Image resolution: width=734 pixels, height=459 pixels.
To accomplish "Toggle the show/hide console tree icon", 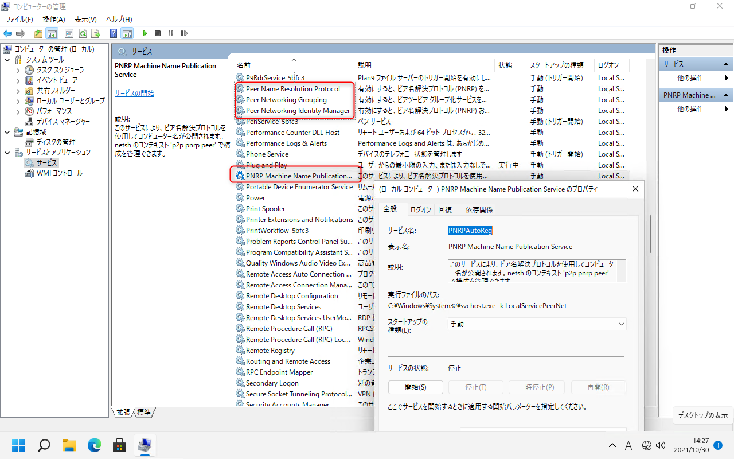I will pos(52,33).
